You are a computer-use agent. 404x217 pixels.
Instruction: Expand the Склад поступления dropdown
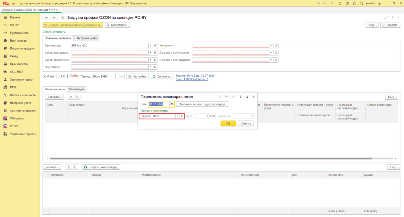(150, 59)
